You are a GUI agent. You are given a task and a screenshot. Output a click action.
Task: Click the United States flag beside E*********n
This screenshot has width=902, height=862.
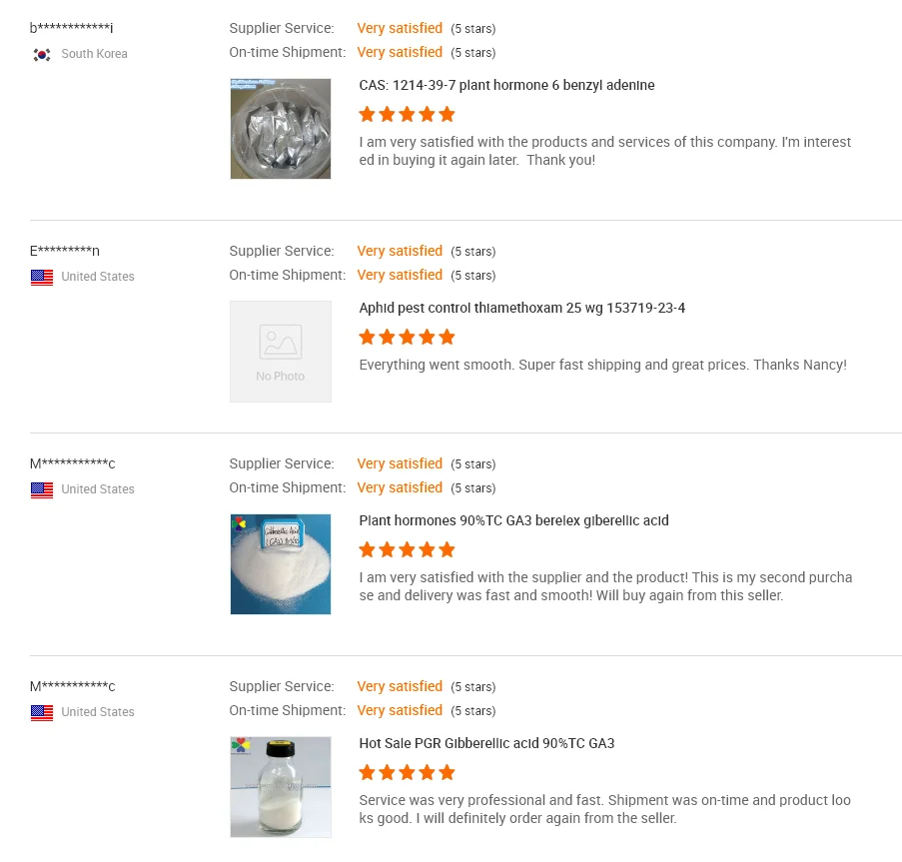[x=42, y=277]
